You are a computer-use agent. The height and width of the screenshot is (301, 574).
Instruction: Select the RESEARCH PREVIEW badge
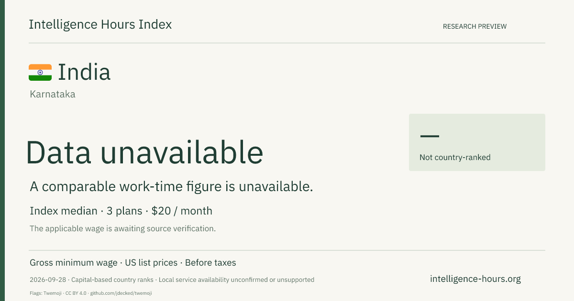(x=475, y=26)
